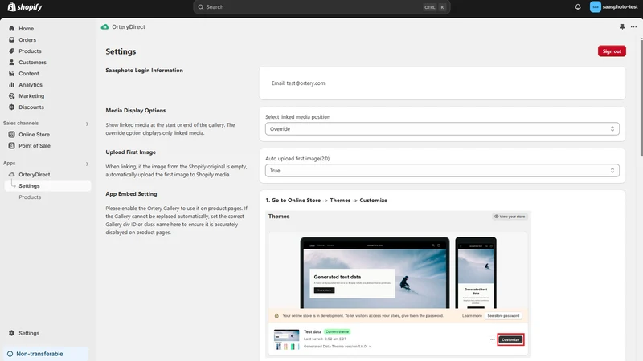
Task: Expand the Apps section chevron
Action: click(87, 164)
